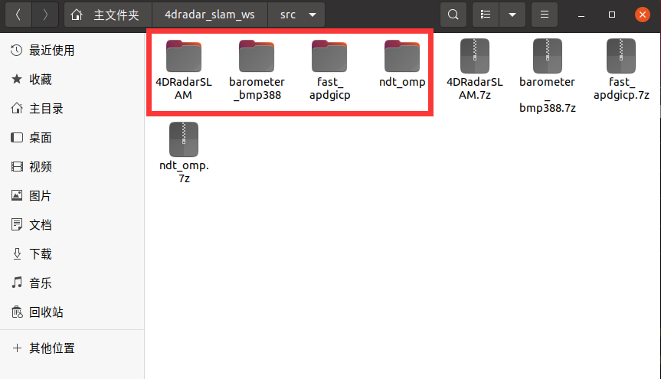Open the search icon in header
661x379 pixels.
pyautogui.click(x=453, y=15)
